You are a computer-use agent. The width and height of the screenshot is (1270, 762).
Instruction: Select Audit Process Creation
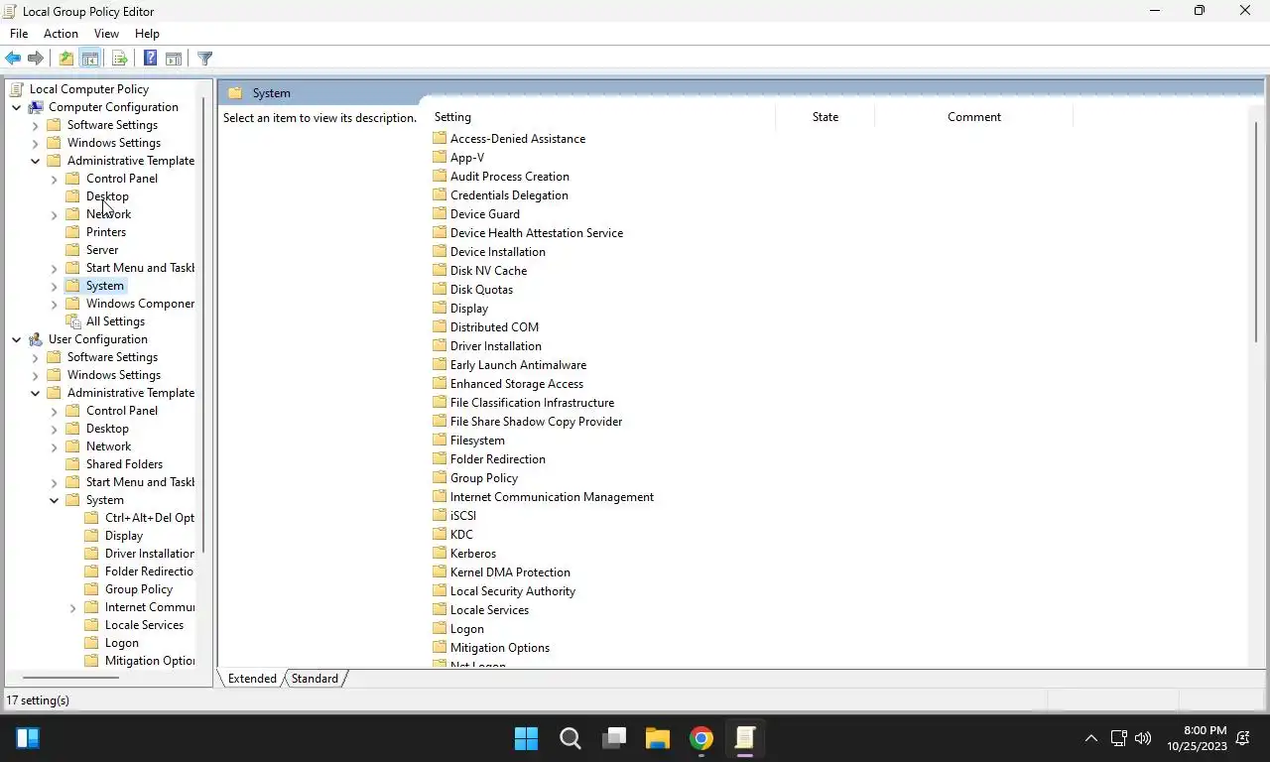(x=510, y=177)
